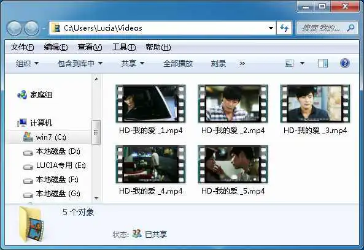Viewport: 364px width, 250px height.
Task: Click the sidebar scrollbar down arrow
Action: (96, 198)
